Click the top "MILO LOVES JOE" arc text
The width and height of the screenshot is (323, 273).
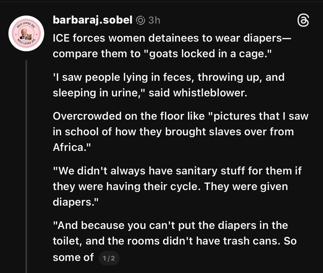(x=26, y=24)
